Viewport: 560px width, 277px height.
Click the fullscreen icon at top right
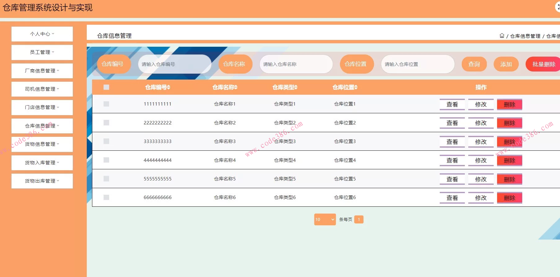[558, 7]
